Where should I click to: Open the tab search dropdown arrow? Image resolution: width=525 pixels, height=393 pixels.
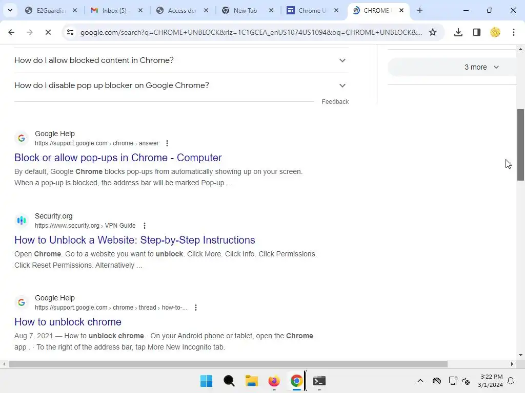(10, 10)
